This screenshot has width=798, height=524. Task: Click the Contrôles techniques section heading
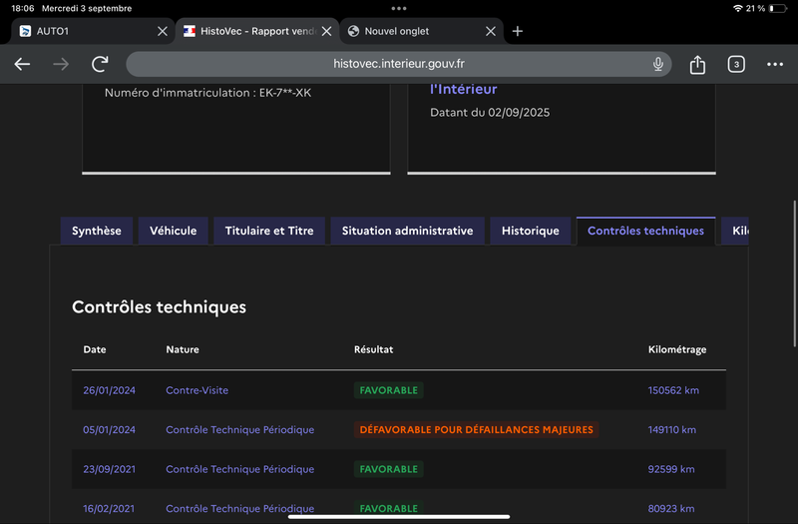[x=159, y=307]
